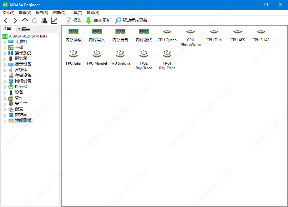Select the FP32 Ray-Trace benchmark
Viewport: 288px width, 207px height.
[x=144, y=60]
